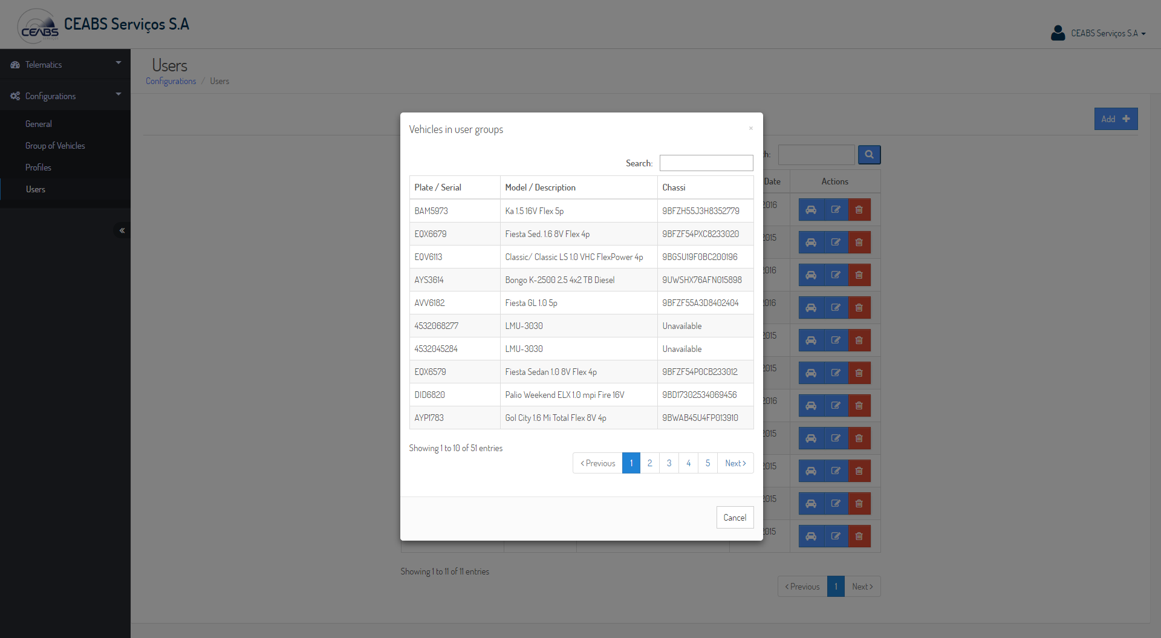Go to page 2 of vehicles list
Image resolution: width=1161 pixels, height=638 pixels.
pos(650,463)
